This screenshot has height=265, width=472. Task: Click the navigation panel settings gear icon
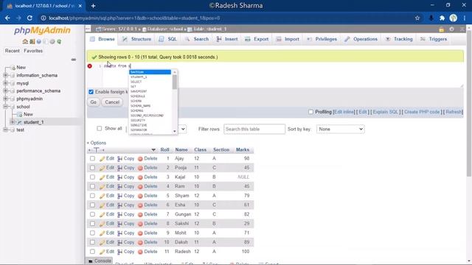point(52,41)
